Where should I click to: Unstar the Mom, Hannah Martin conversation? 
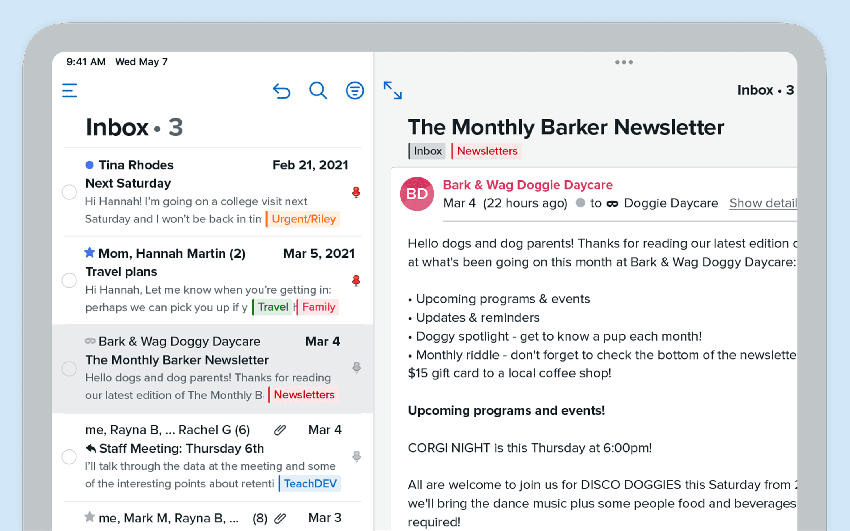(x=90, y=252)
